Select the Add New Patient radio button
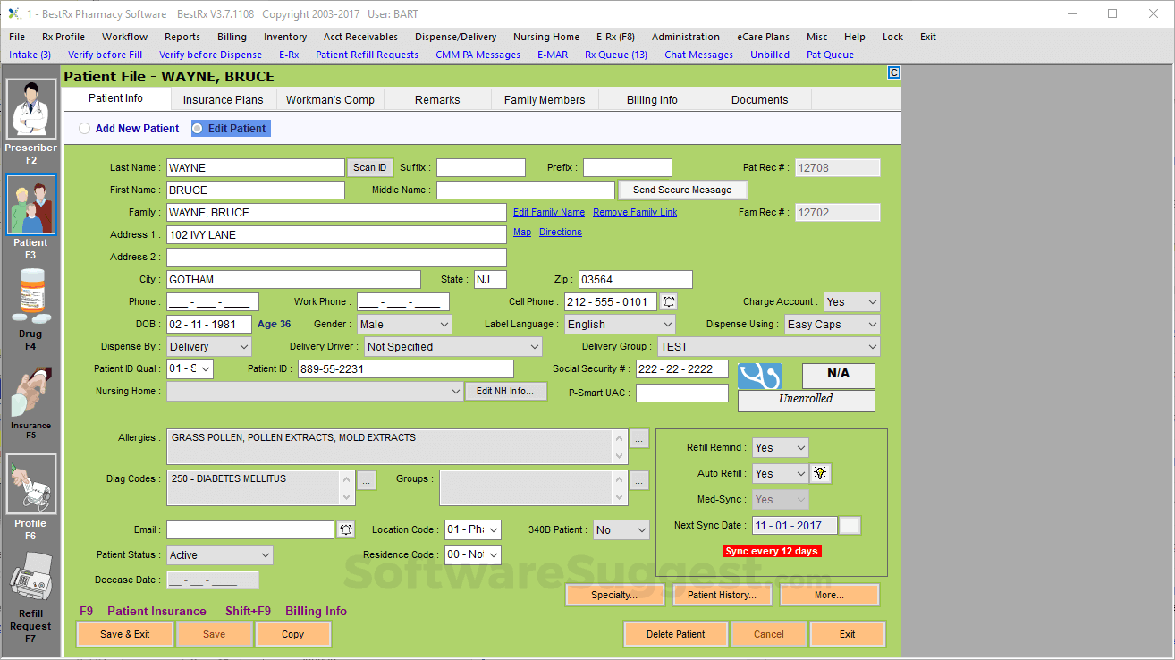The height and width of the screenshot is (660, 1175). click(x=84, y=128)
